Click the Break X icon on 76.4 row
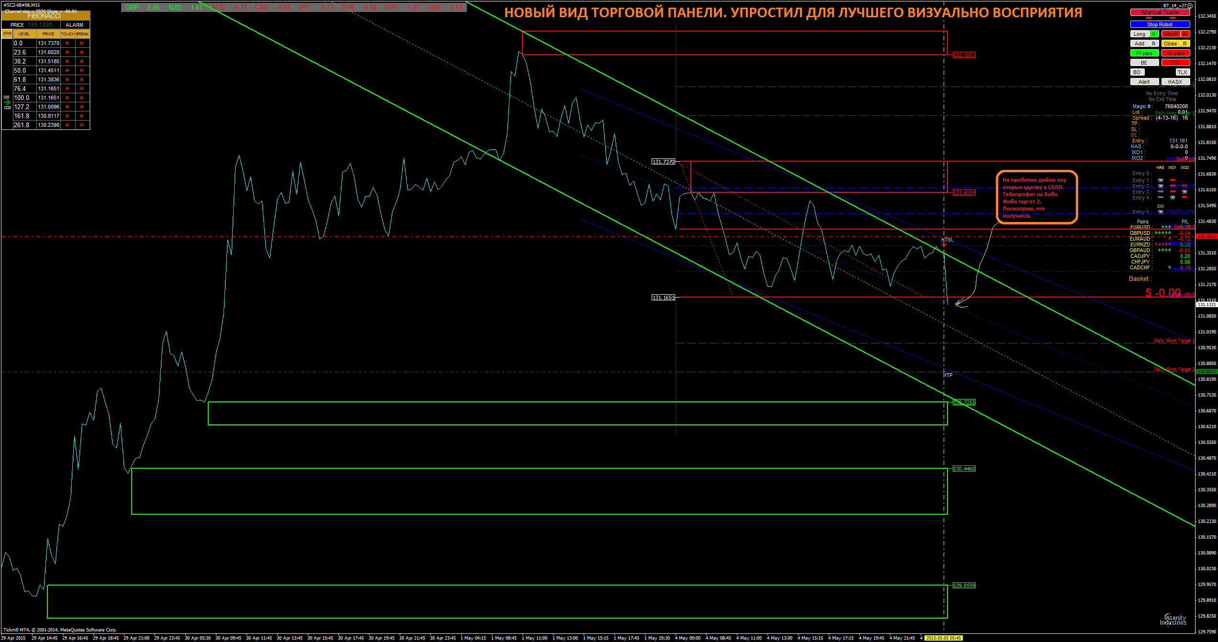This screenshot has width=1218, height=642. 82,89
